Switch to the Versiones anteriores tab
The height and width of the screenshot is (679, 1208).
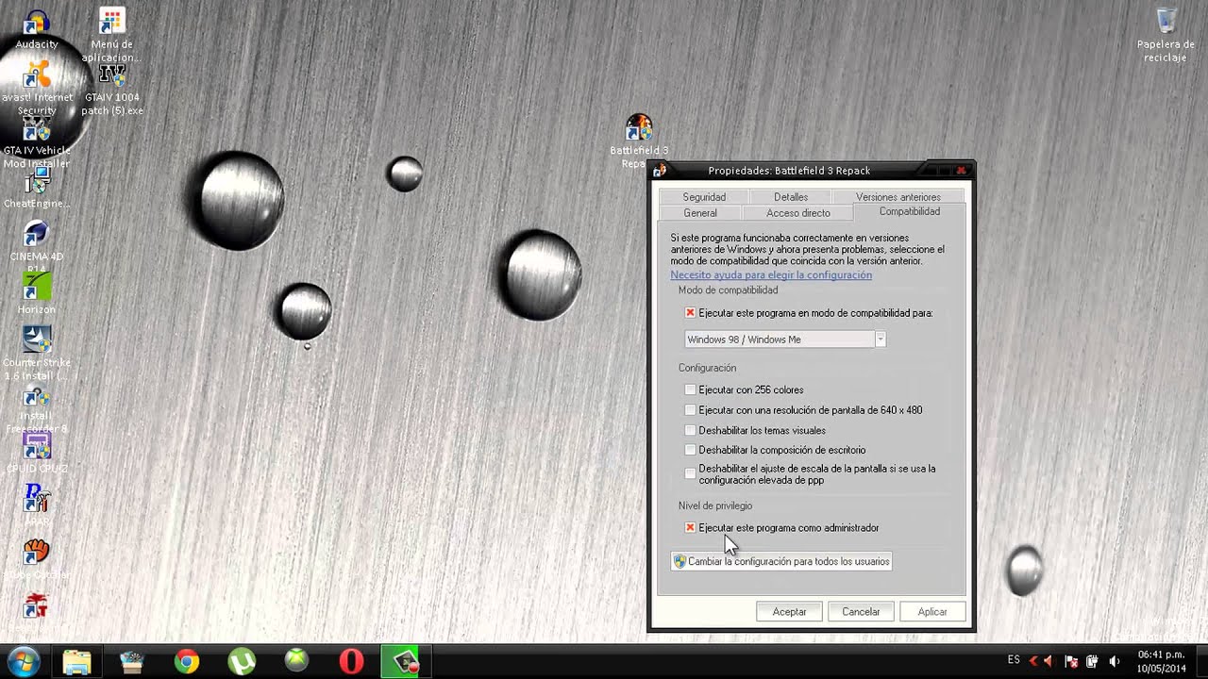(x=898, y=197)
